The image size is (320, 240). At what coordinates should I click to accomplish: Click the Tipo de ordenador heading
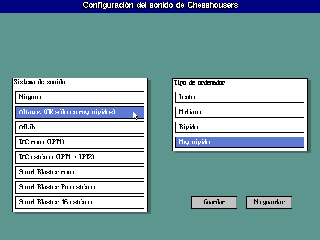[x=200, y=83]
